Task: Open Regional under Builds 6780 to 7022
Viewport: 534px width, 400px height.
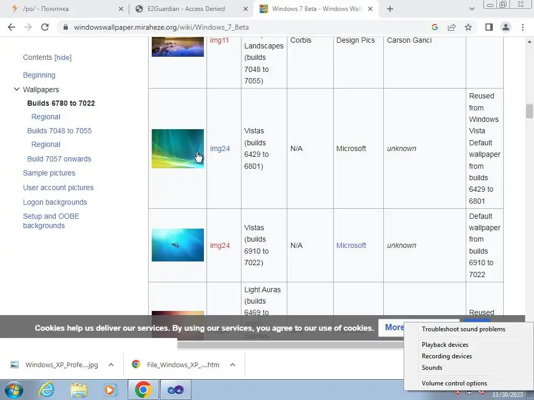Action: 46,117
